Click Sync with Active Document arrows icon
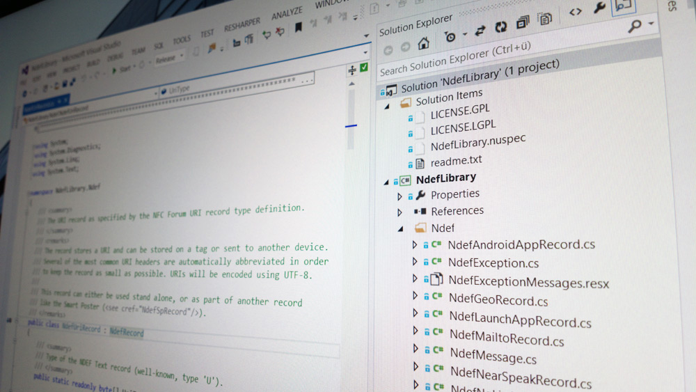 tap(480, 31)
